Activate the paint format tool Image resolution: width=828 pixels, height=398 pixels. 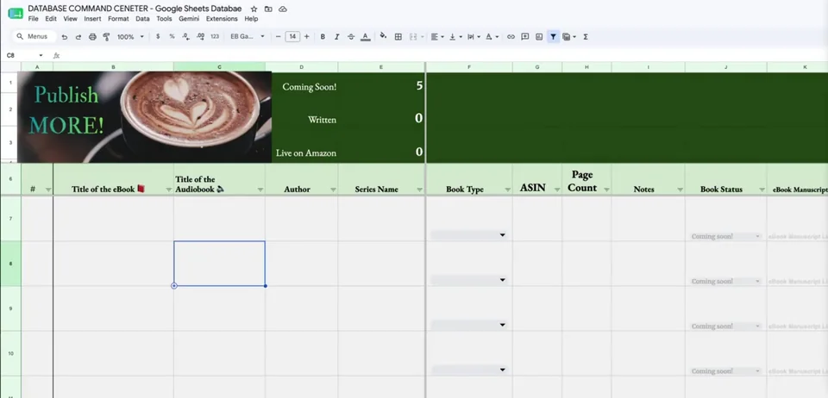pyautogui.click(x=106, y=37)
